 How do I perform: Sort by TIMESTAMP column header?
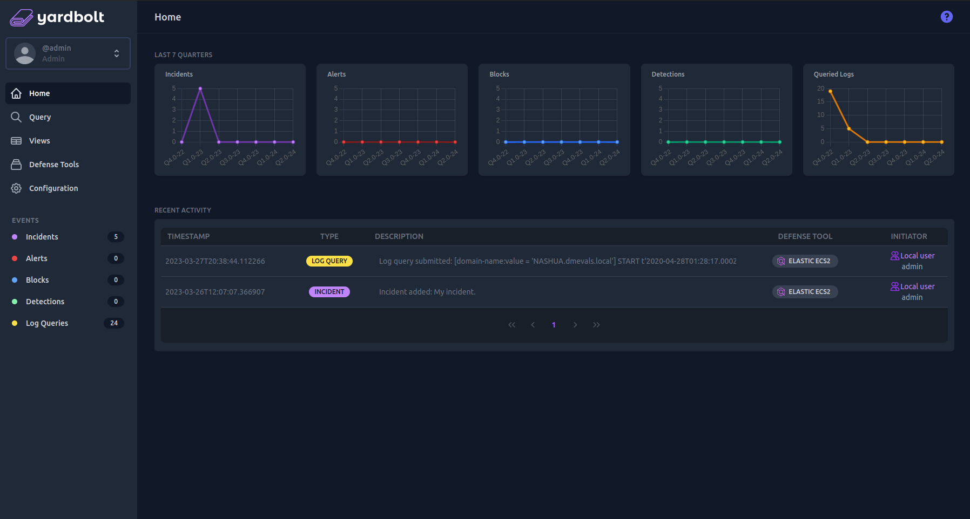[x=188, y=236]
